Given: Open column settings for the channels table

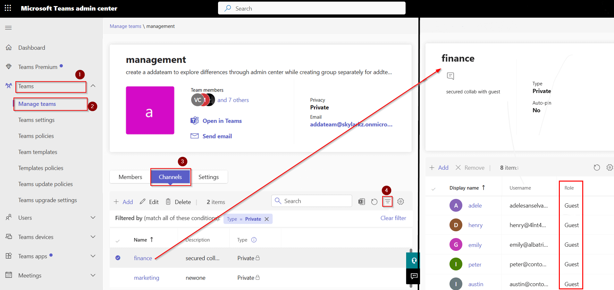Looking at the screenshot, I should [x=400, y=201].
